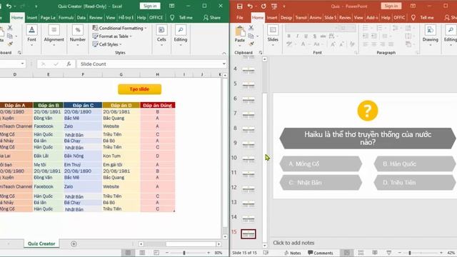Click the Cut scissors icon in PowerPoint

point(251,28)
